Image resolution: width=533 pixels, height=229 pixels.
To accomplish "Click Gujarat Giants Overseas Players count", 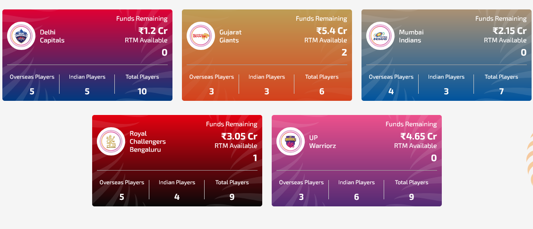I will point(211,91).
